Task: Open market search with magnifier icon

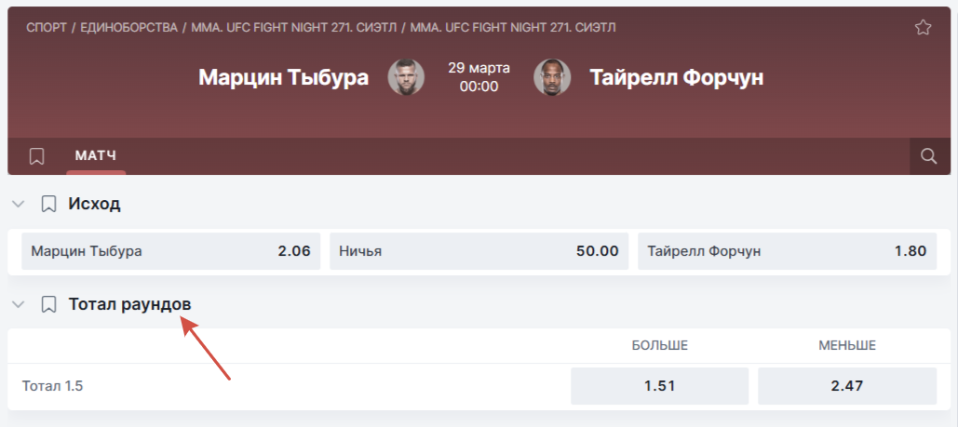Action: 928,156
